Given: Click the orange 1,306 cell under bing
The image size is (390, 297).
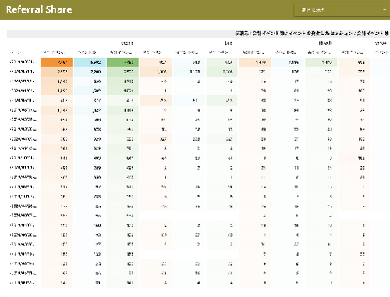Looking at the screenshot, I should (x=156, y=72).
